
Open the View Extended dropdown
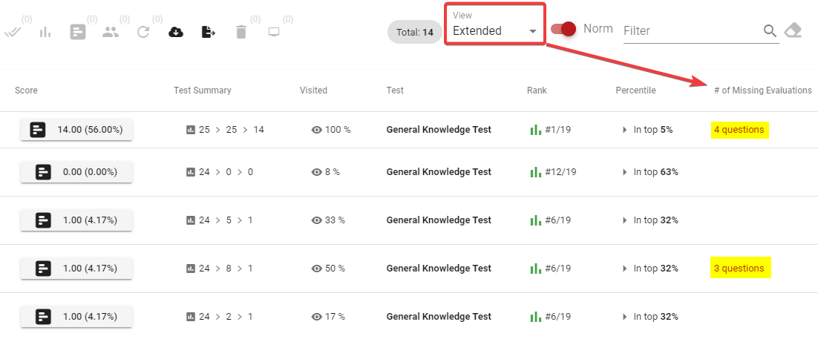(494, 24)
